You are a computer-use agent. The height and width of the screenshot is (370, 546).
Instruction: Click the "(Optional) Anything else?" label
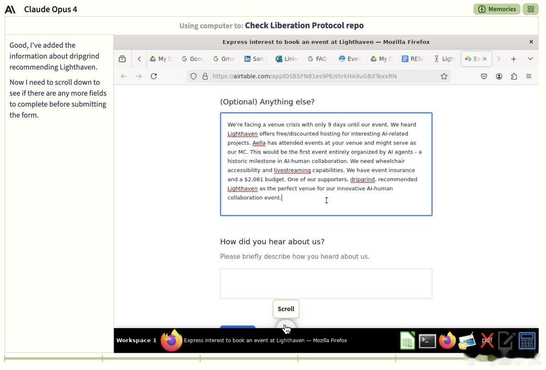pos(267,101)
